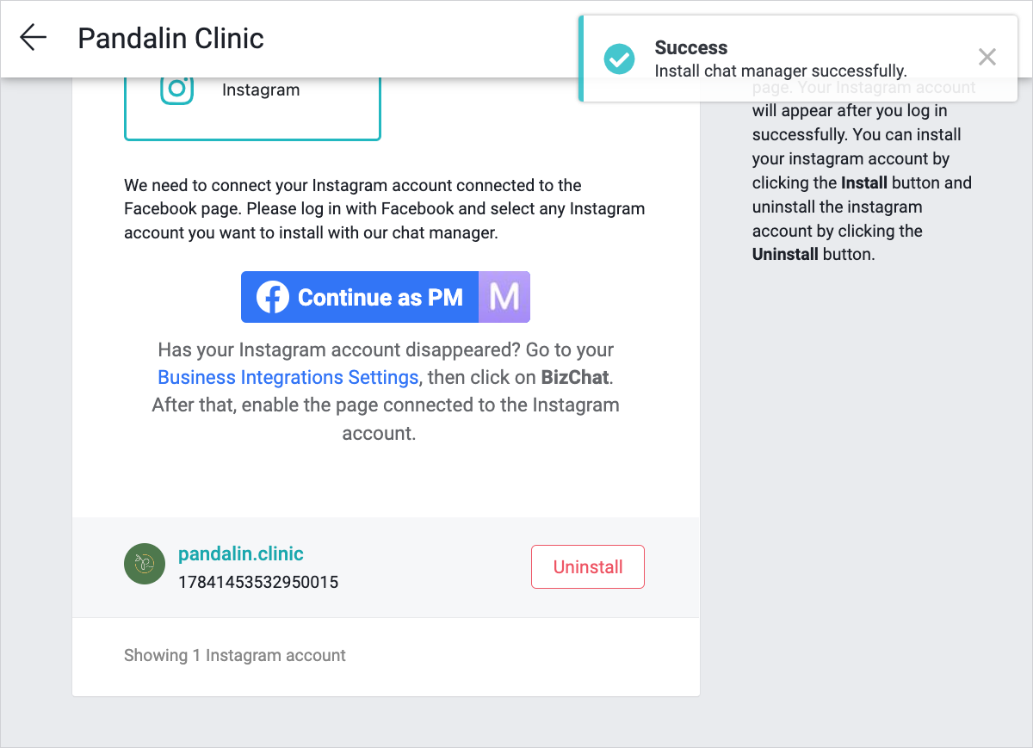The image size is (1033, 748).
Task: Click the Pandalin Clinic page title
Action: 171,38
